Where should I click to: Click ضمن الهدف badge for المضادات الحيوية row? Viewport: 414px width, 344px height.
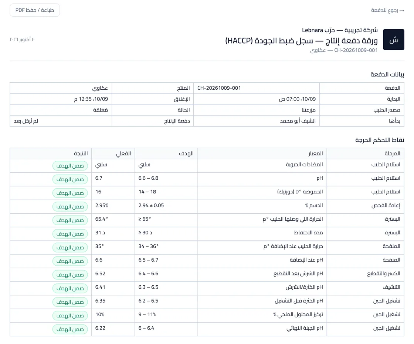pyautogui.click(x=70, y=166)
